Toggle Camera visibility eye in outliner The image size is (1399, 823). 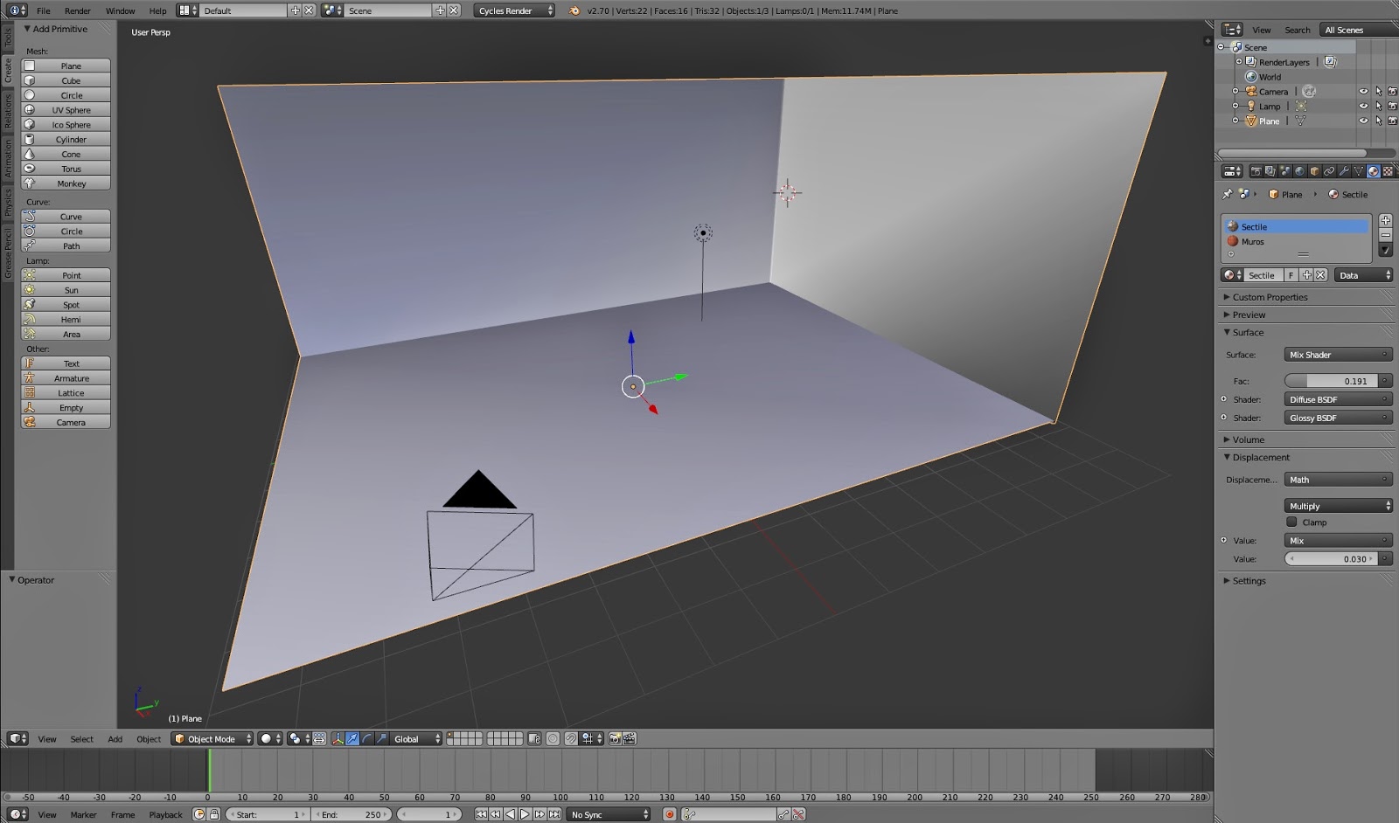click(1363, 92)
